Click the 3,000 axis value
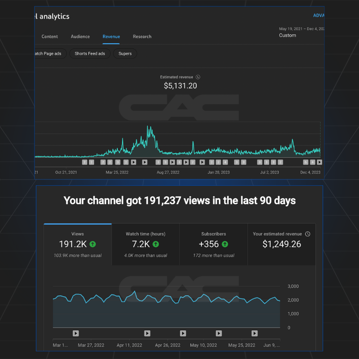The image size is (359, 359). (x=293, y=286)
